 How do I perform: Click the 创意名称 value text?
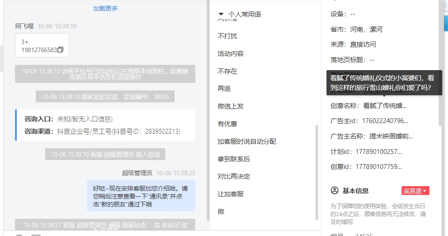(x=384, y=106)
